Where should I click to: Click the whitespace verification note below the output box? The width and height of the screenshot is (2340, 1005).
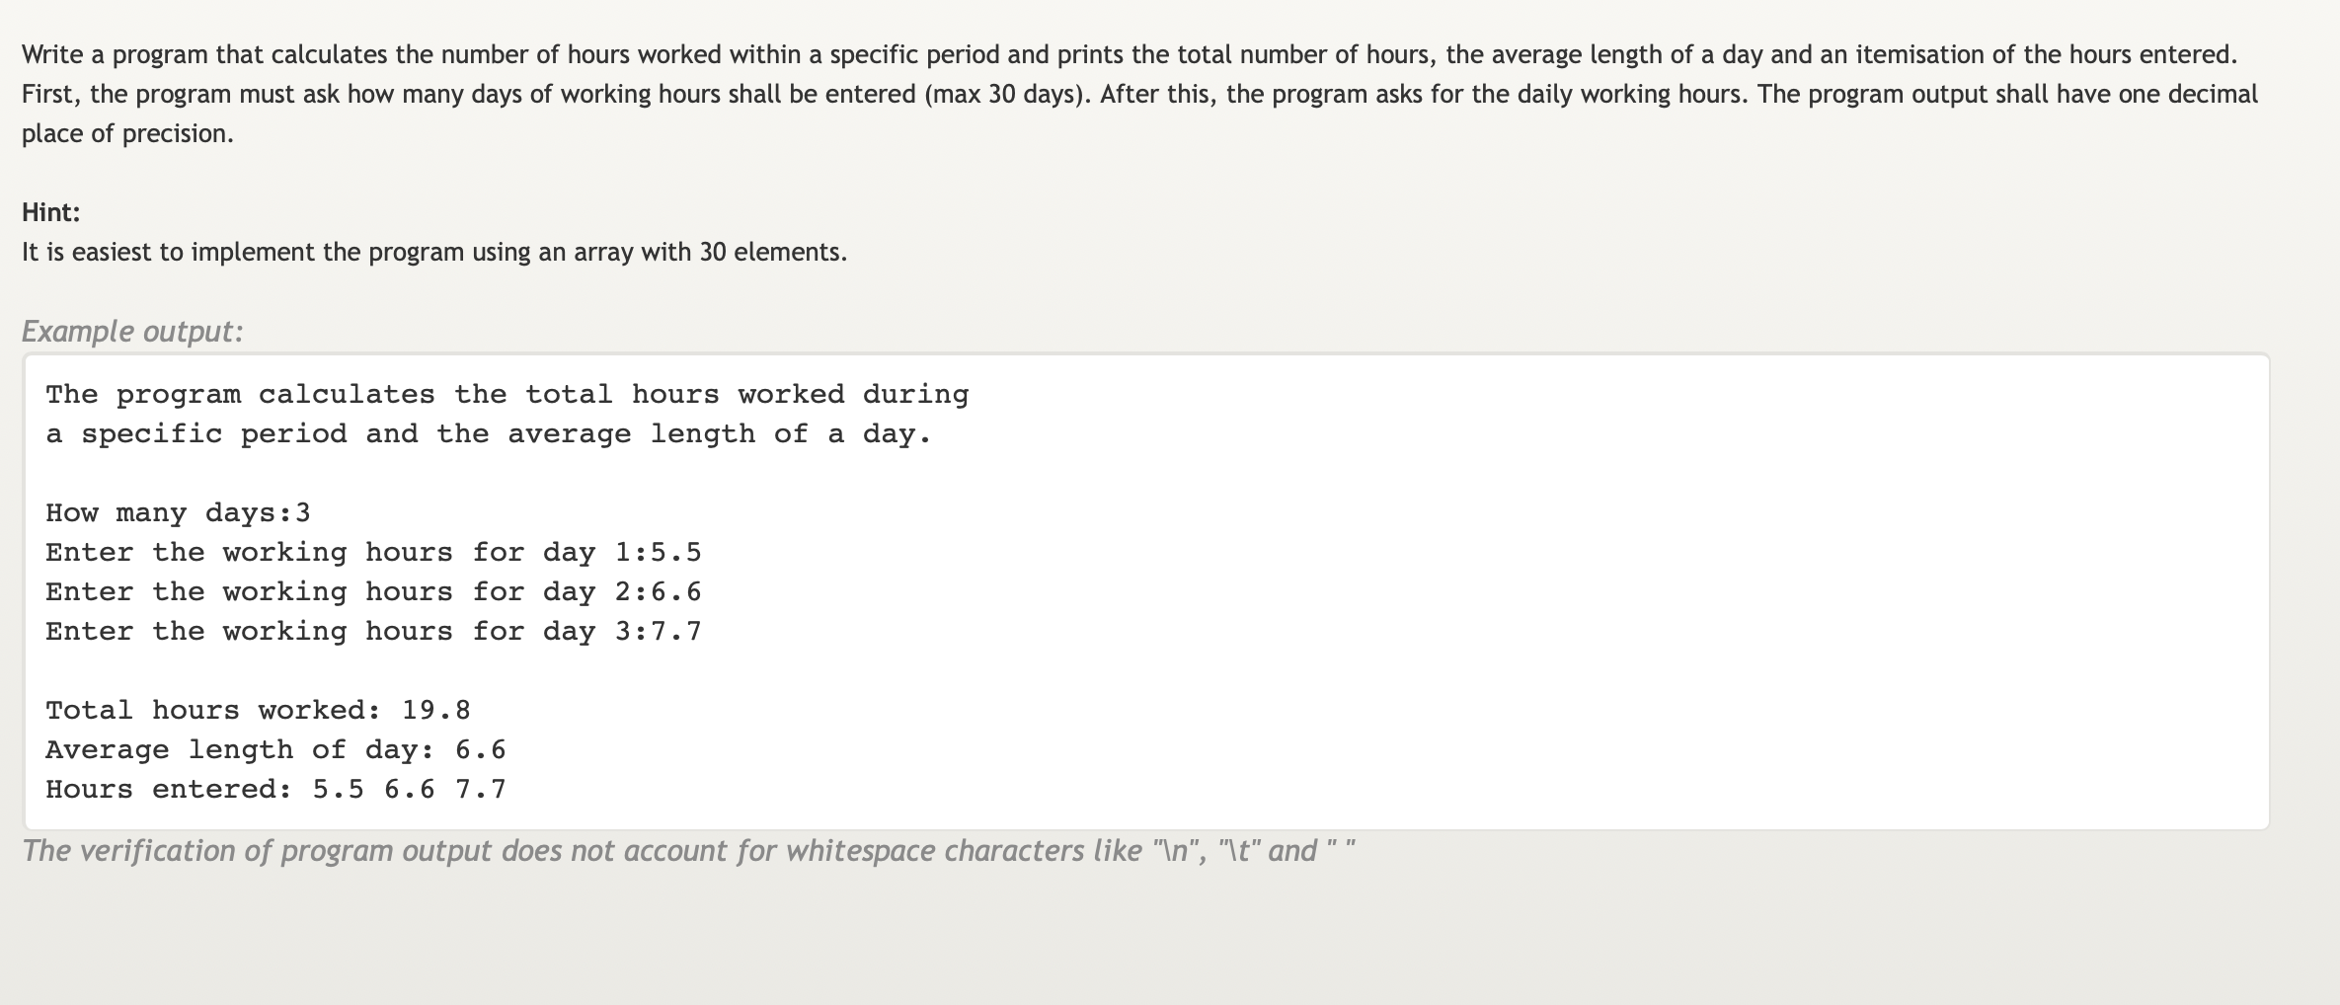[689, 851]
